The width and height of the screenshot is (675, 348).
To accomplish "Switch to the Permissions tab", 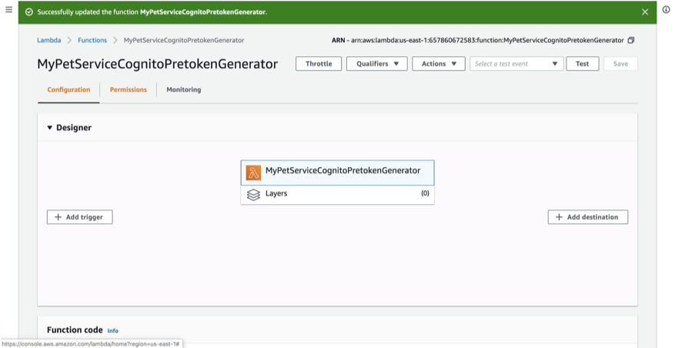I will 129,89.
